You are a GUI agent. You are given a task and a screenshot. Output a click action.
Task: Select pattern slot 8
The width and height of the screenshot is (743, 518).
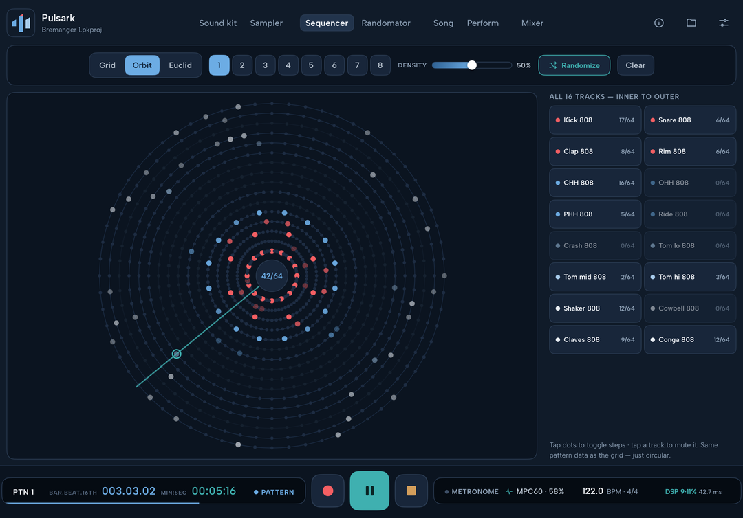coord(380,65)
